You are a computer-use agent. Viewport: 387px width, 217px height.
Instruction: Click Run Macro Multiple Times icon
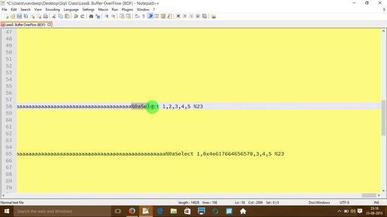pyautogui.click(x=198, y=16)
